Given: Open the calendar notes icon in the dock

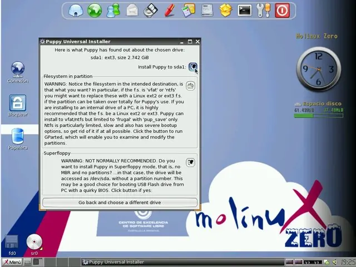Looking at the screenshot, I should (188, 11).
